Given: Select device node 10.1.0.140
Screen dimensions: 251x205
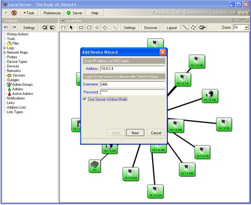Looking at the screenshot, I should click(x=158, y=149).
